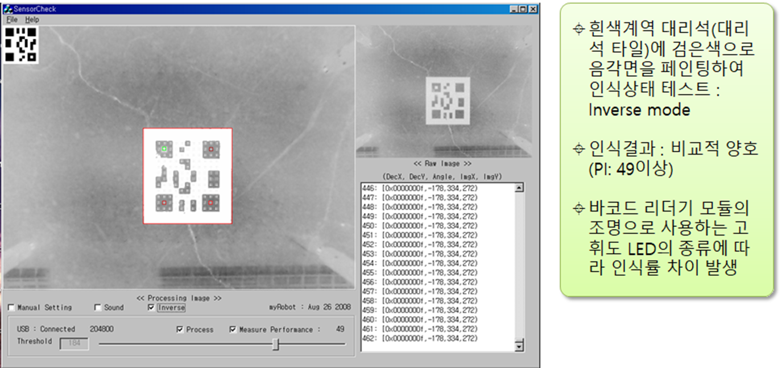This screenshot has height=368, width=782.
Task: Click the Threshold slider handle
Action: 276,344
